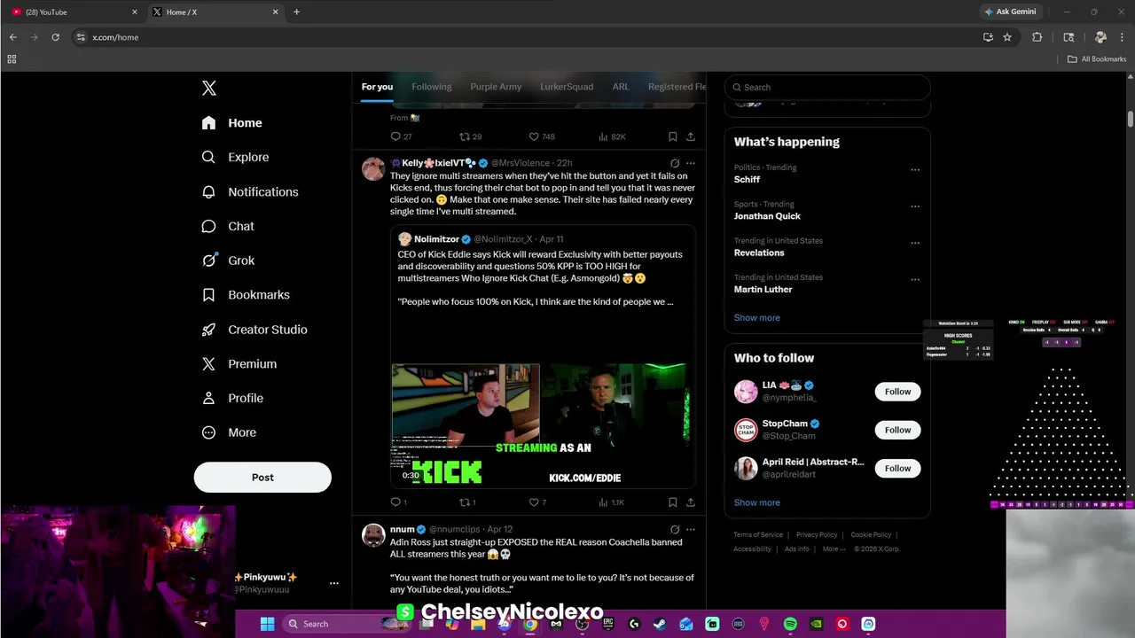Image resolution: width=1135 pixels, height=638 pixels.
Task: Switch to the YouTube browser tab
Action: [74, 12]
